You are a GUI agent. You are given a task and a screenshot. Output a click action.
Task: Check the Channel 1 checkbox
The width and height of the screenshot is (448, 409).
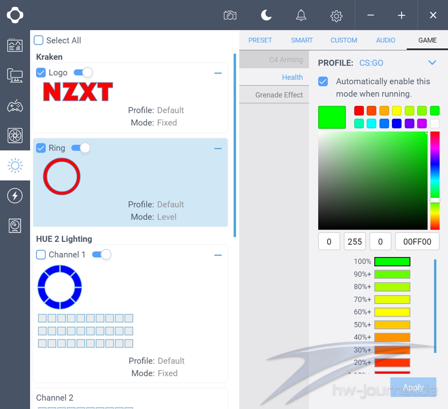(x=41, y=255)
